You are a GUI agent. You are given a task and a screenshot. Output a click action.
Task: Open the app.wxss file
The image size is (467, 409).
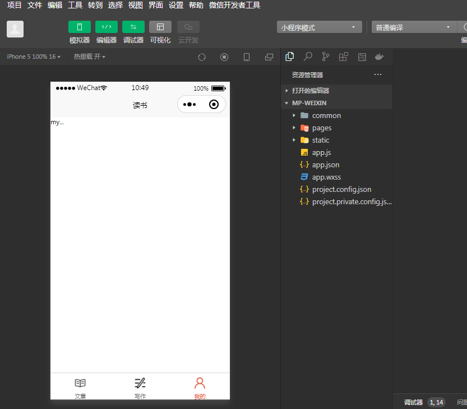pyautogui.click(x=336, y=177)
